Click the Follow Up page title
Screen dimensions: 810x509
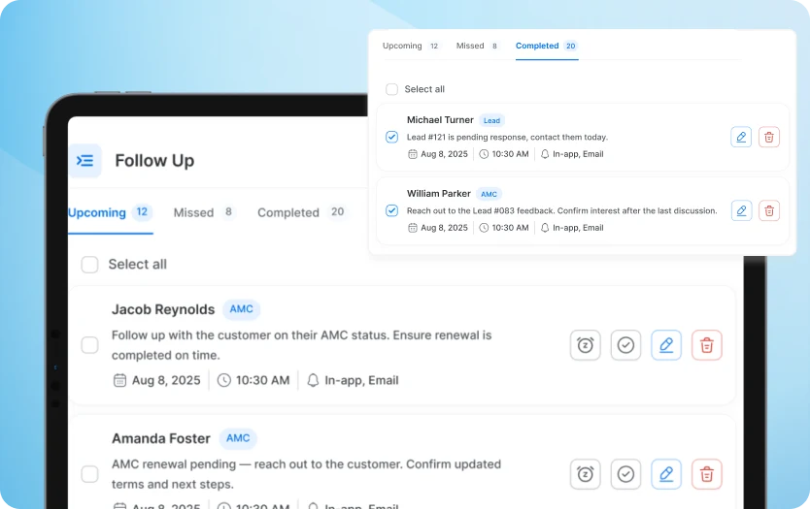(x=154, y=161)
